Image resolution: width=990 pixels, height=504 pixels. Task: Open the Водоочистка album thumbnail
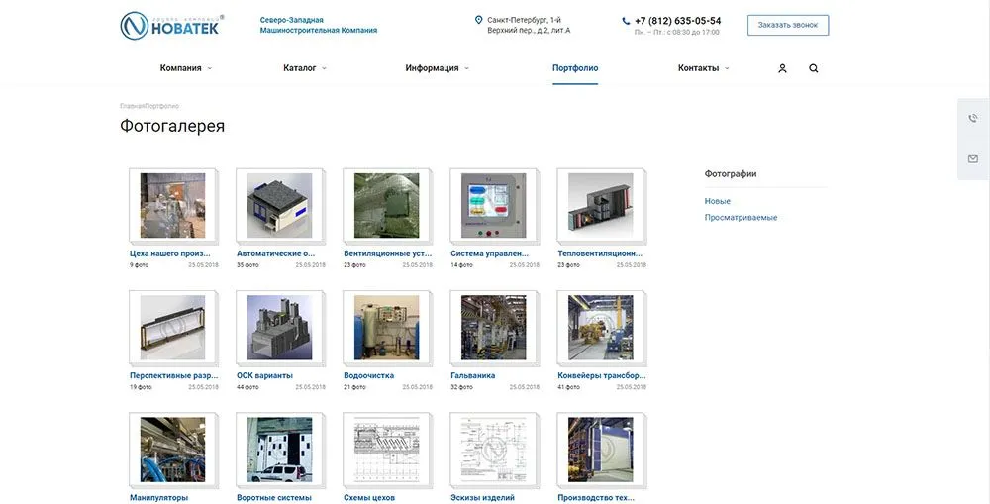386,328
